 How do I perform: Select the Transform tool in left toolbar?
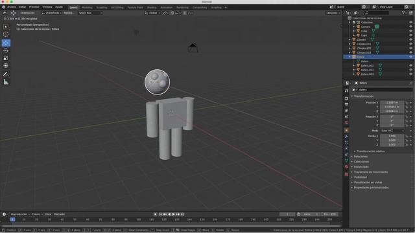pyautogui.click(x=6, y=65)
